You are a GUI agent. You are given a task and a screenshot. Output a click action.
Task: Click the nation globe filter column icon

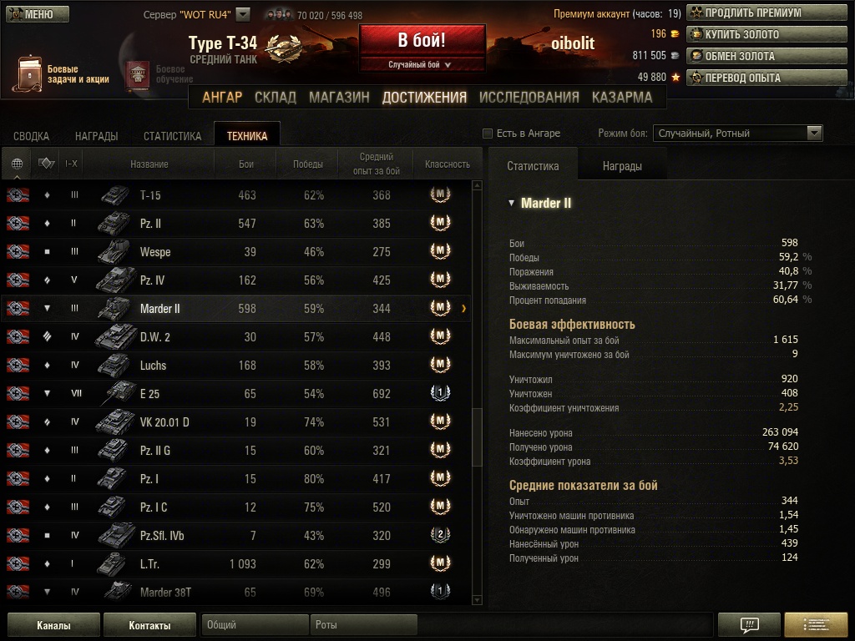pos(17,164)
